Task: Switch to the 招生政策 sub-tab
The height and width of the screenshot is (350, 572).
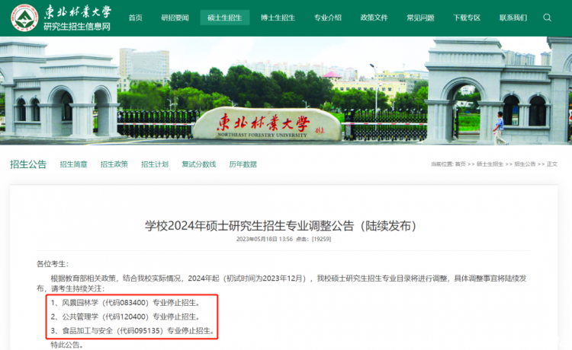Action: pyautogui.click(x=114, y=164)
